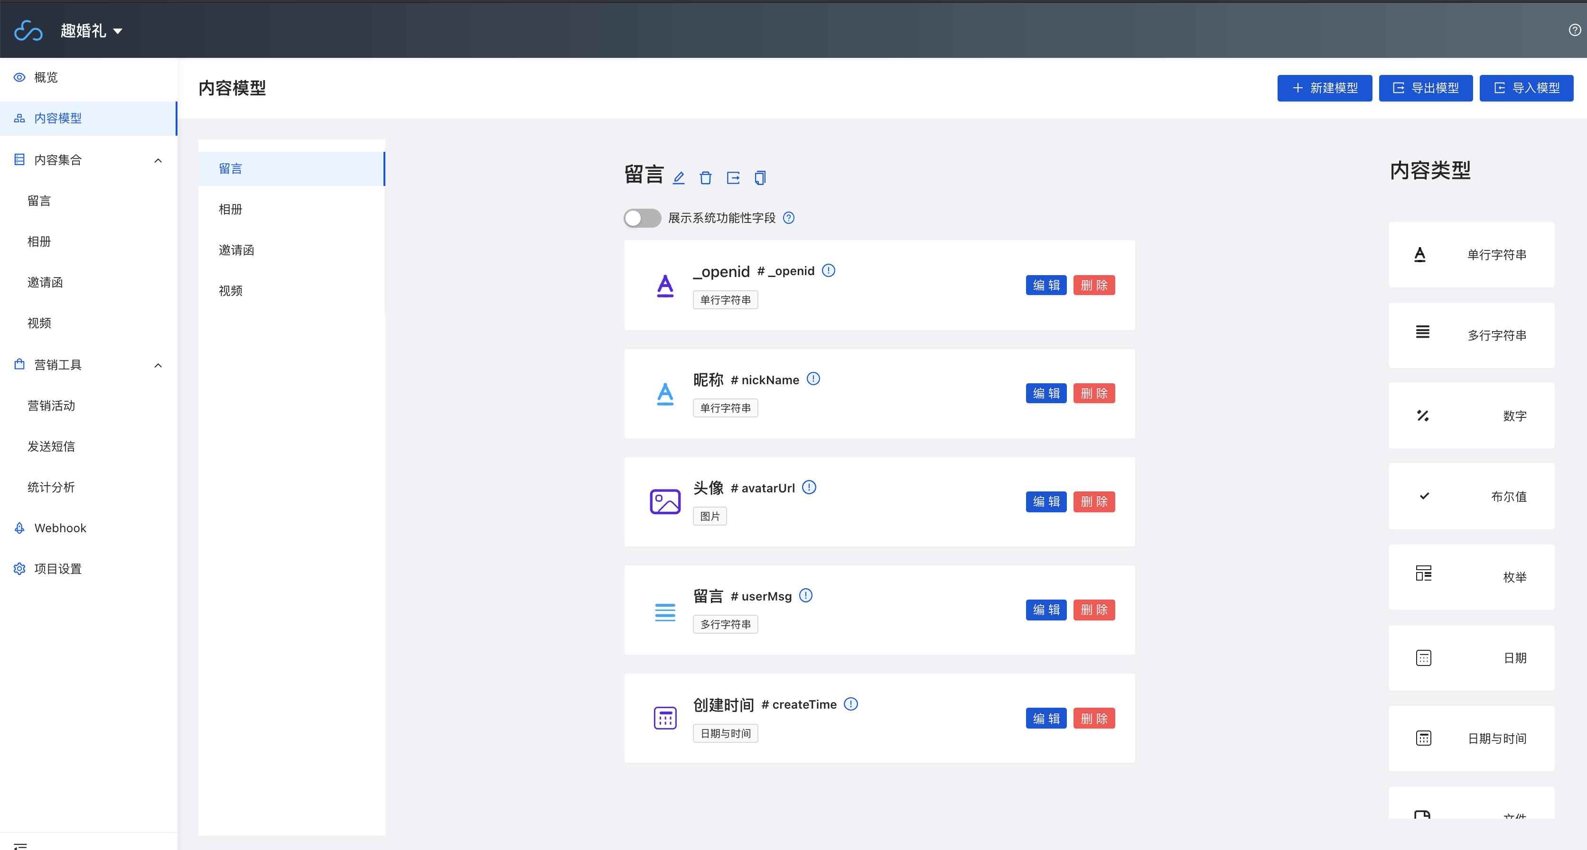Click help question icon in top header
The height and width of the screenshot is (850, 1587).
(1574, 30)
